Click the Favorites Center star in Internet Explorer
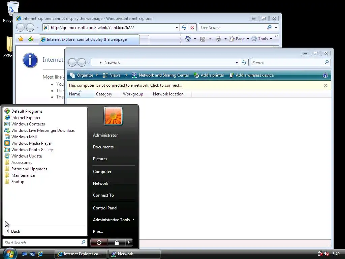Image resolution: width=345 pixels, height=259 pixels. click(21, 39)
